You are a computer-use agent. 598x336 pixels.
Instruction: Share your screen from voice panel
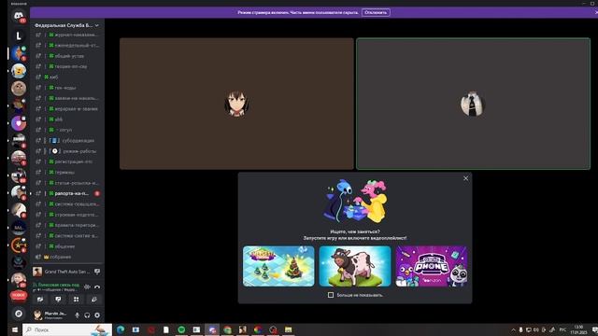click(x=58, y=300)
